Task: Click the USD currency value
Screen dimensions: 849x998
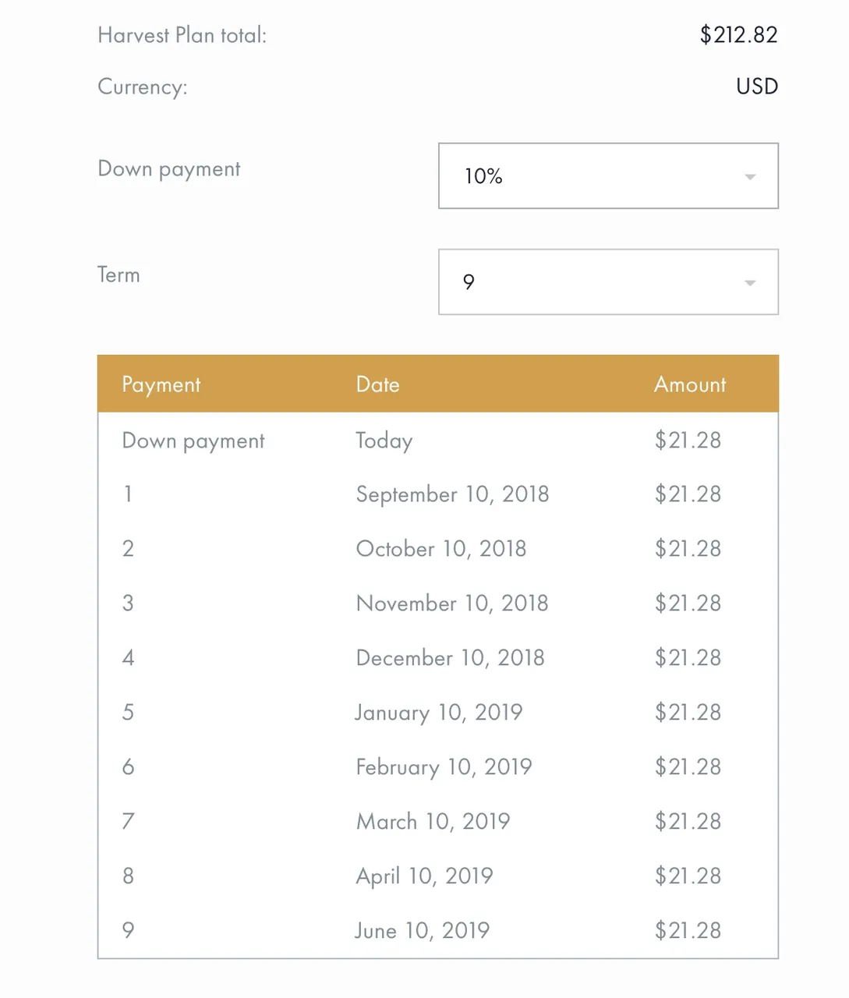Action: (x=757, y=87)
